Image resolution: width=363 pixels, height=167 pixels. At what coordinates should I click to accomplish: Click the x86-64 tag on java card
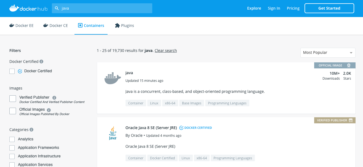tap(170, 103)
